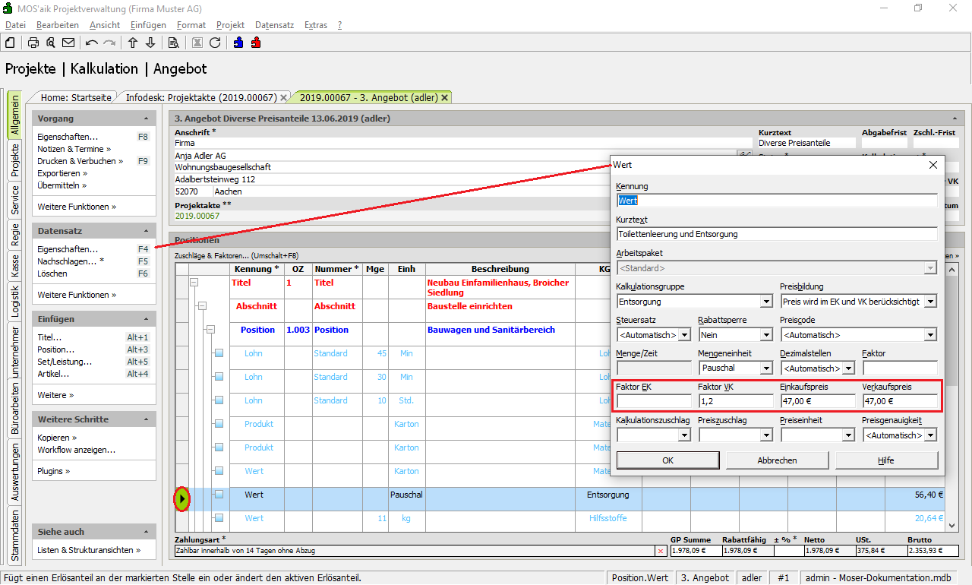This screenshot has height=585, width=972.
Task: Collapse the Position 1.003 tree node
Action: tap(210, 330)
